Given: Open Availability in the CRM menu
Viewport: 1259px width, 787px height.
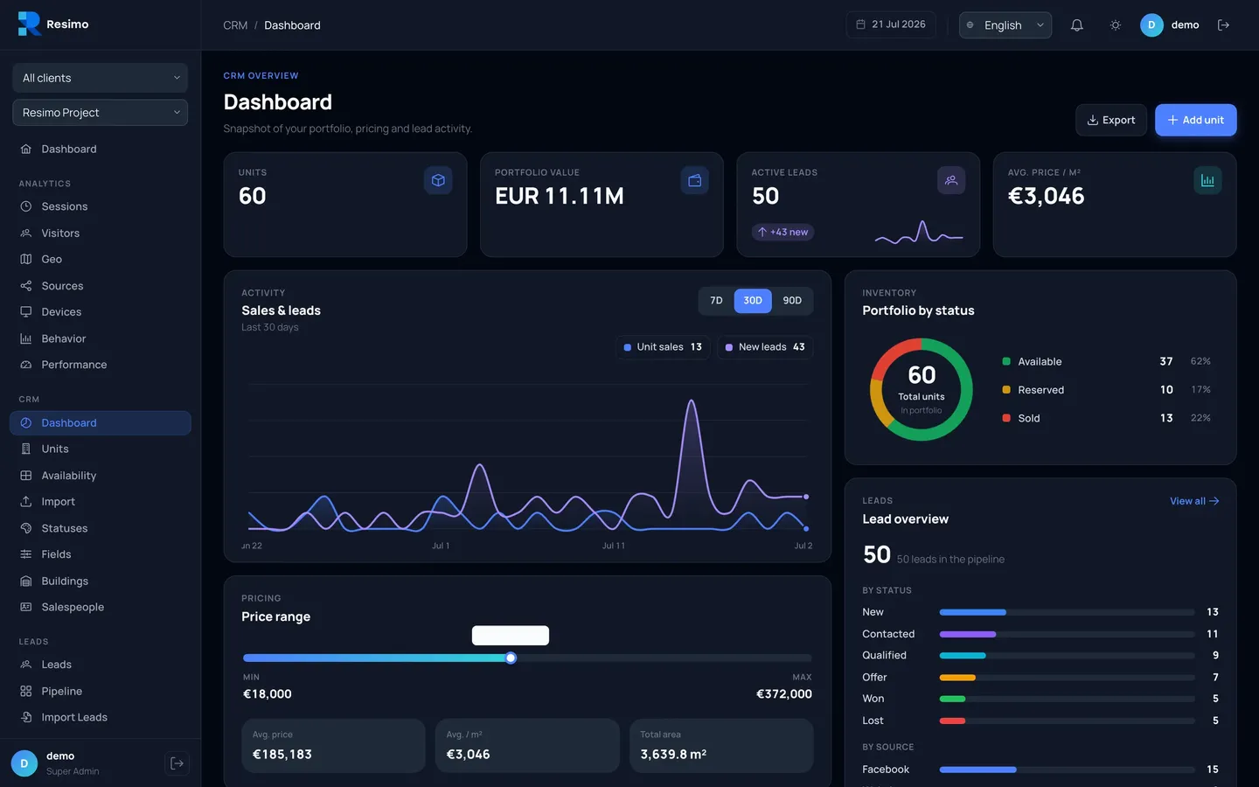Looking at the screenshot, I should (100, 476).
